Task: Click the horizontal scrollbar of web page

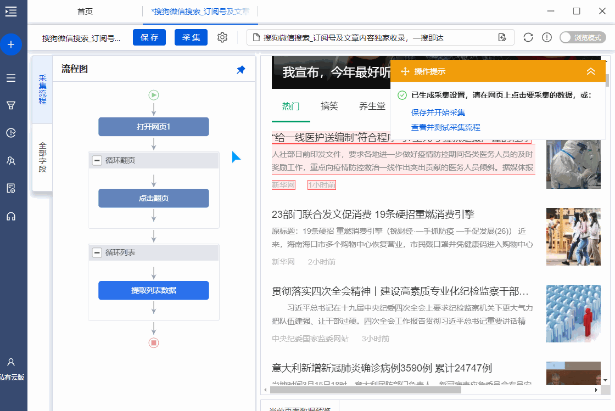Action: (366, 390)
